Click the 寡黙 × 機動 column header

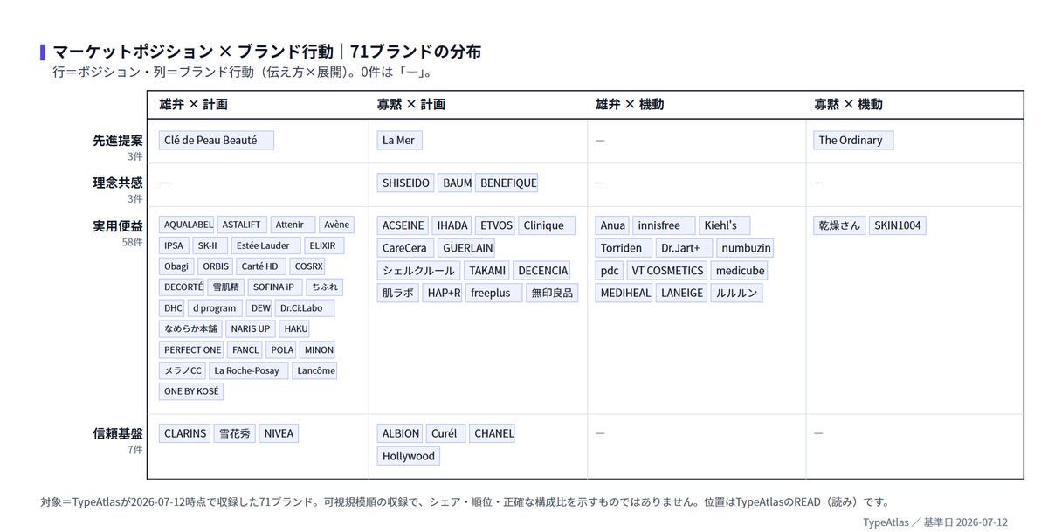848,104
